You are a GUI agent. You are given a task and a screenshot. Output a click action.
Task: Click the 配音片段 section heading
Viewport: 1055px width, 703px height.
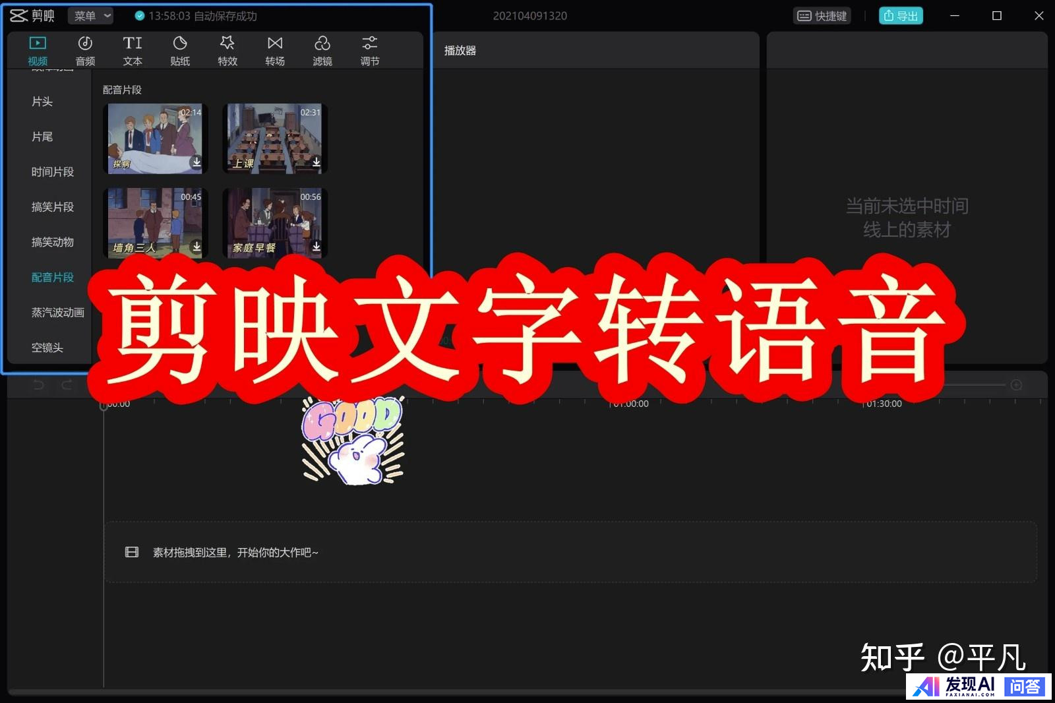point(122,90)
